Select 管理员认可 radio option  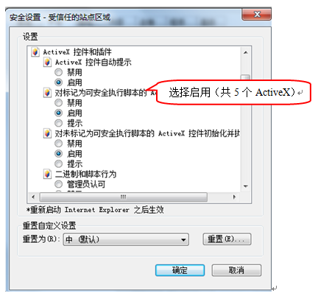point(58,184)
